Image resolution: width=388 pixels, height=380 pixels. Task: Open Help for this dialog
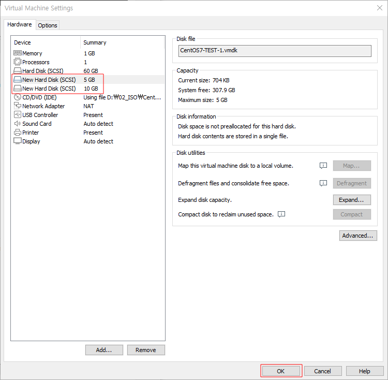coord(365,371)
